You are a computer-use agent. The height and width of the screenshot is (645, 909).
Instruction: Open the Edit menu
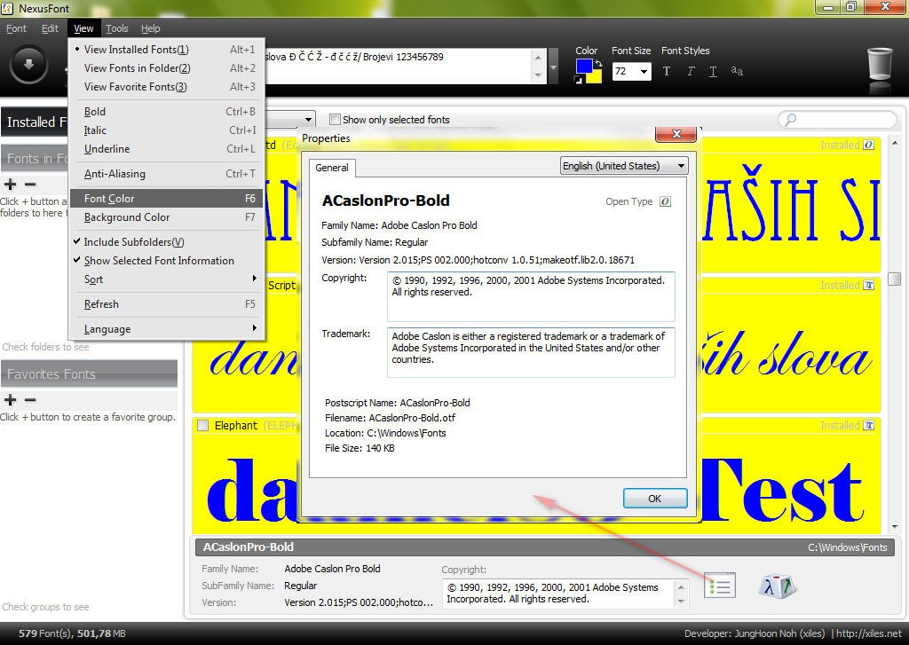coord(50,28)
